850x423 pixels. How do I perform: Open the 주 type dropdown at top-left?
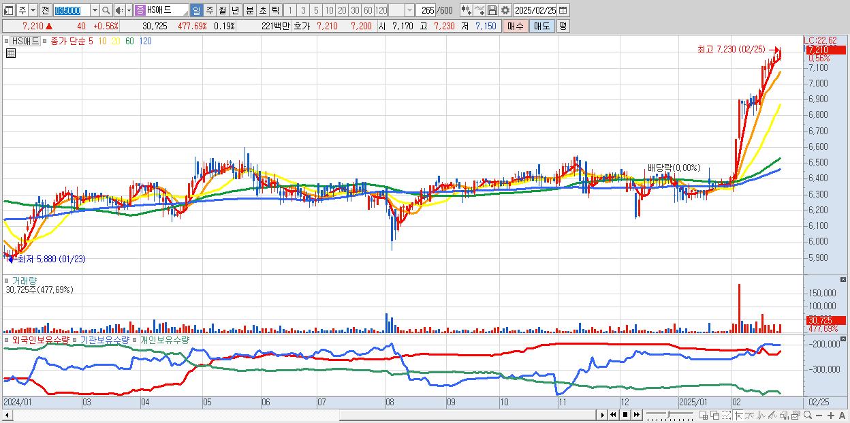point(33,10)
